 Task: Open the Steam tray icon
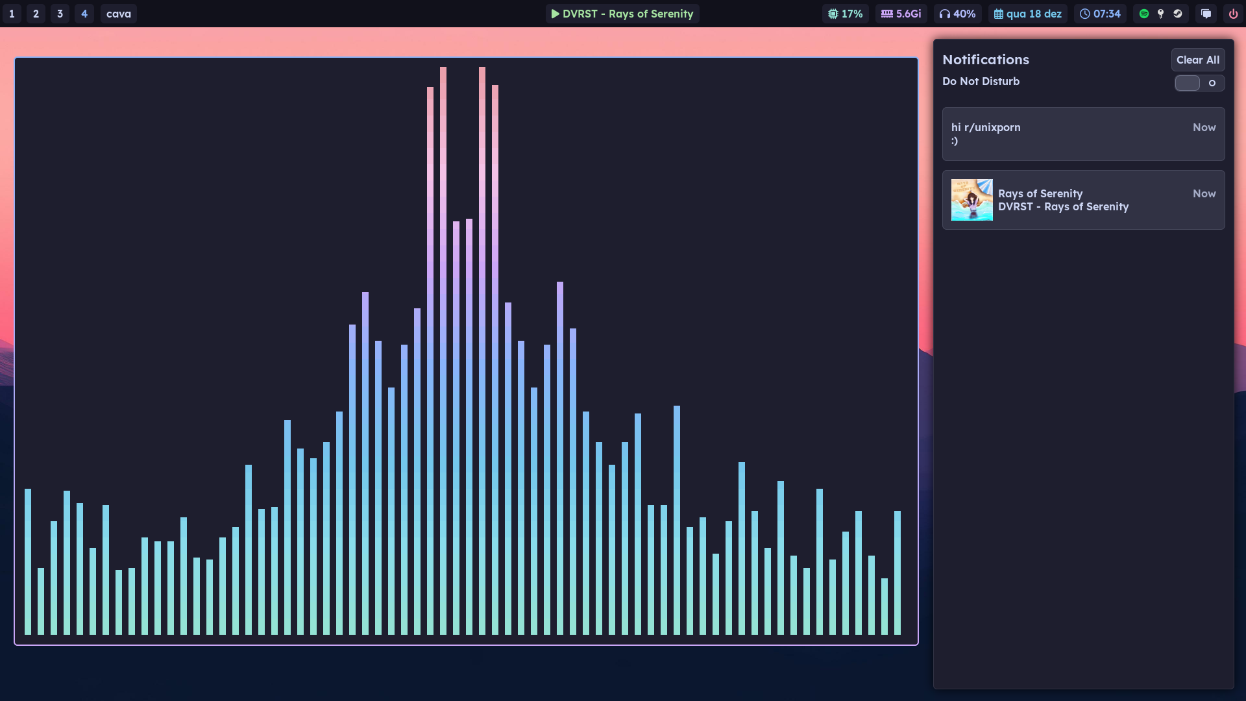coord(1178,14)
